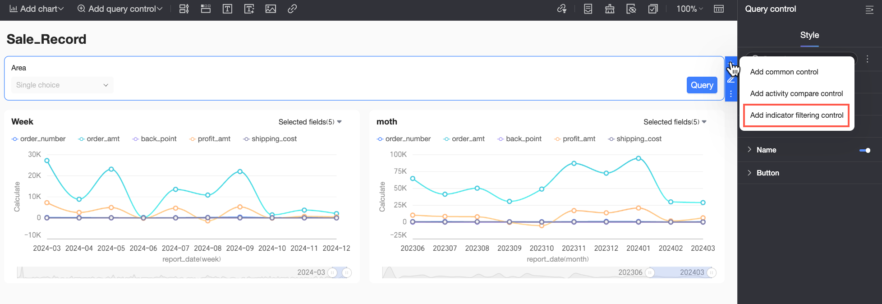
Task: Click the edit pencil icon beside query control
Action: (731, 80)
